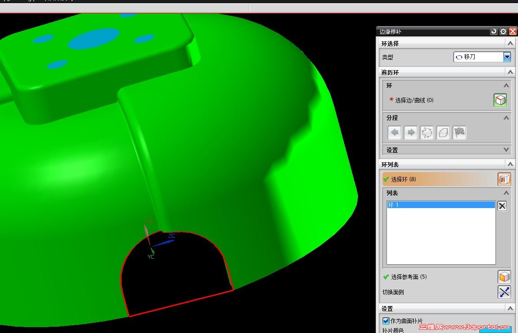Open the dialog options gear icon
This screenshot has height=333, width=518.
[x=503, y=31]
